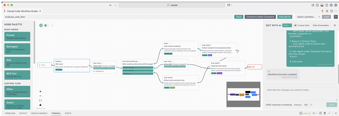
Task: Click the help question mark button
Action: tap(336, 17)
